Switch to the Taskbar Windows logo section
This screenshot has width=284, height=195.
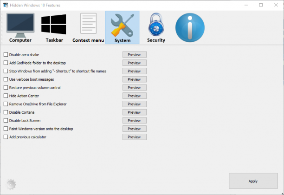54,27
